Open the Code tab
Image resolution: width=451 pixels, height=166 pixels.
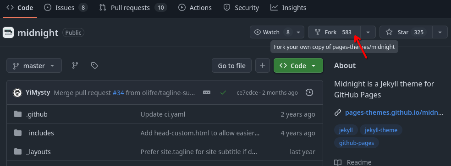(19, 8)
